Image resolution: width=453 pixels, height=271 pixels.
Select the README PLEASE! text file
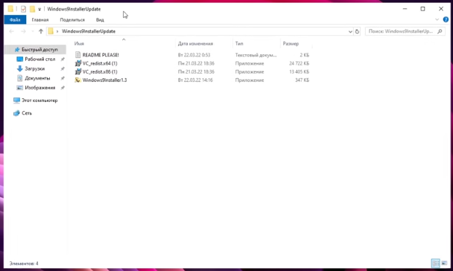click(101, 55)
